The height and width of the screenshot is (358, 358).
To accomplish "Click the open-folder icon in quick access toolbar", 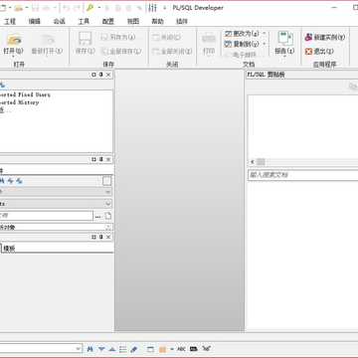I will click(18, 8).
